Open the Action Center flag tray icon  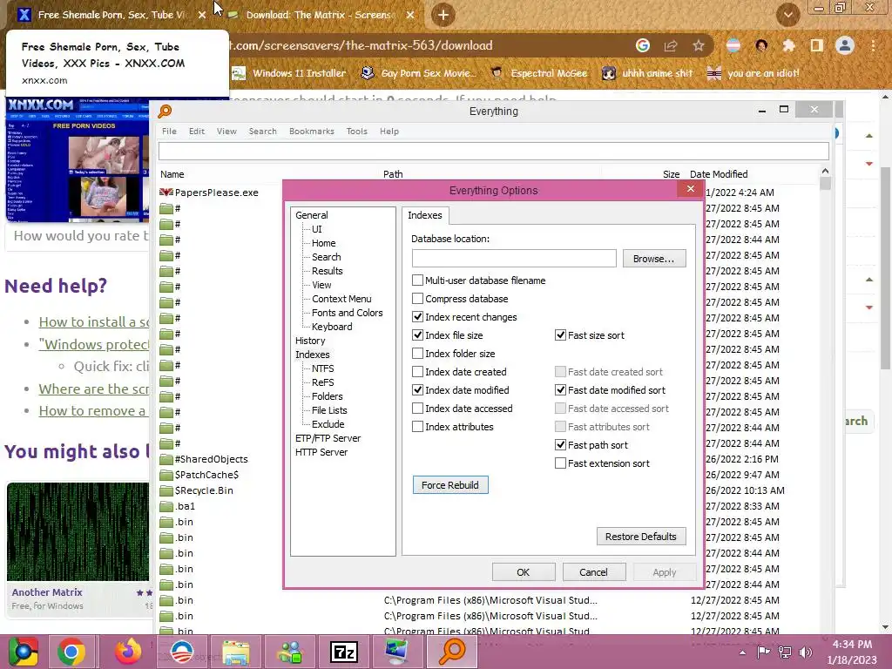pyautogui.click(x=763, y=652)
